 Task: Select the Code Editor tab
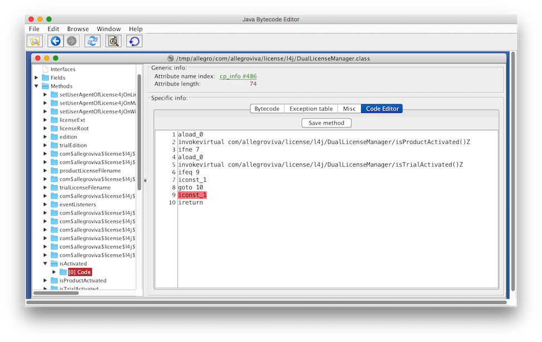[x=382, y=108]
